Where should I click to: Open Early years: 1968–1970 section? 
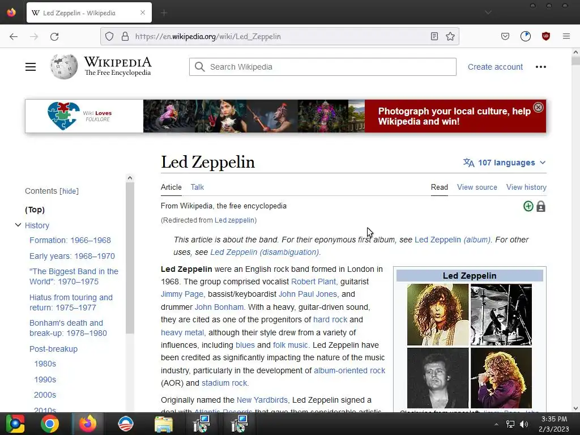[72, 256]
